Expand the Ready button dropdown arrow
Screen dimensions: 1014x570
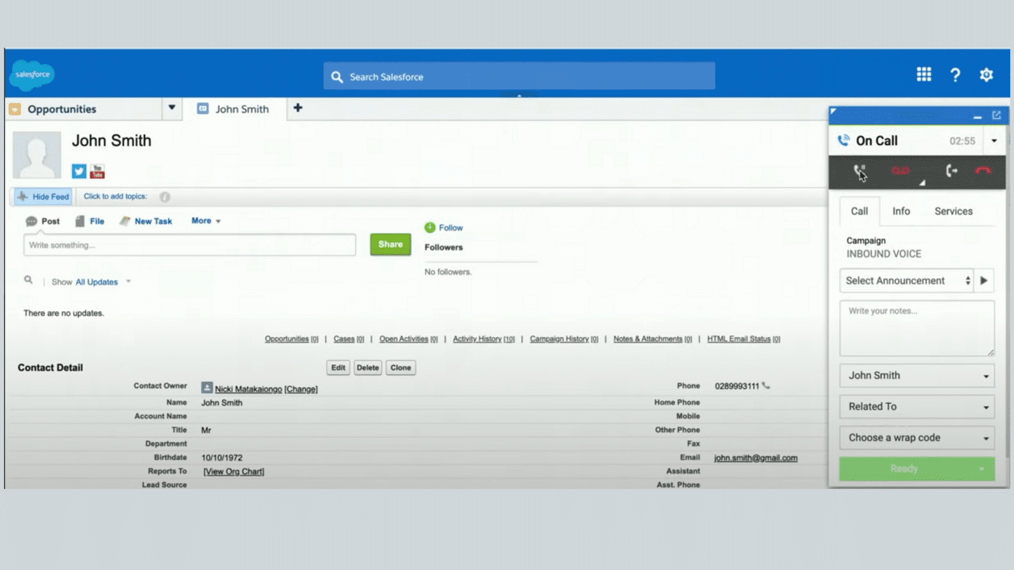(x=982, y=469)
